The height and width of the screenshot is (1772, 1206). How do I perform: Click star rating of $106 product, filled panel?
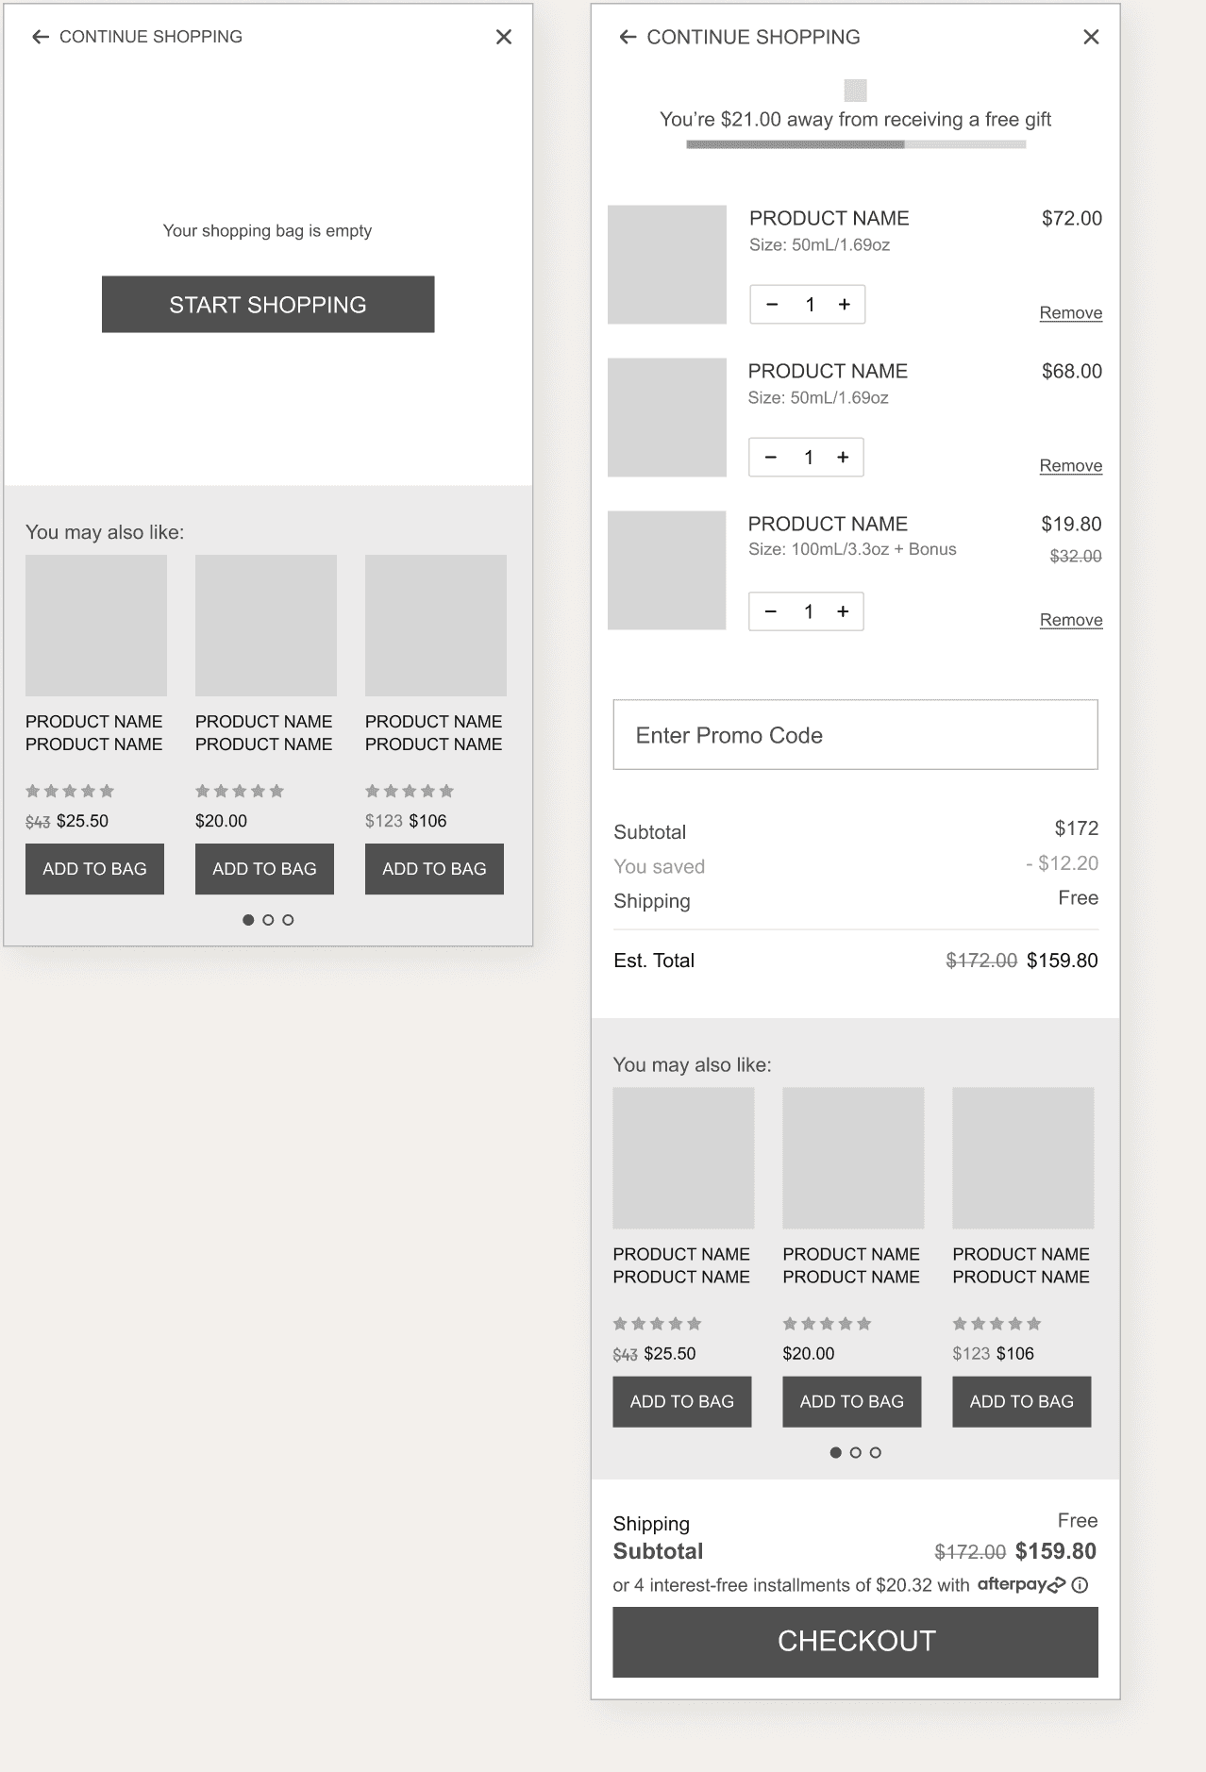pyautogui.click(x=997, y=1324)
